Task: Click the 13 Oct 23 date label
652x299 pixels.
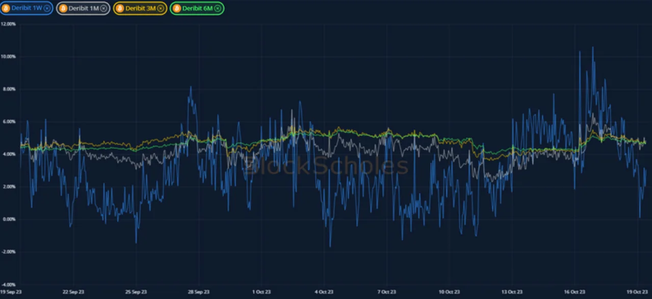Action: click(x=512, y=292)
